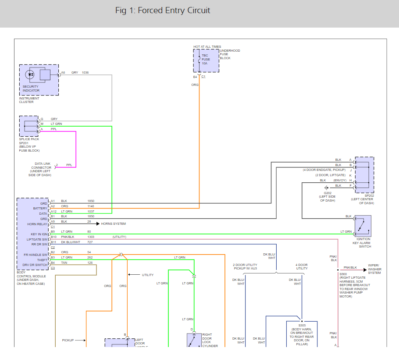Select the Body Control Module block
Screen dimensions: 399x358
point(32,234)
